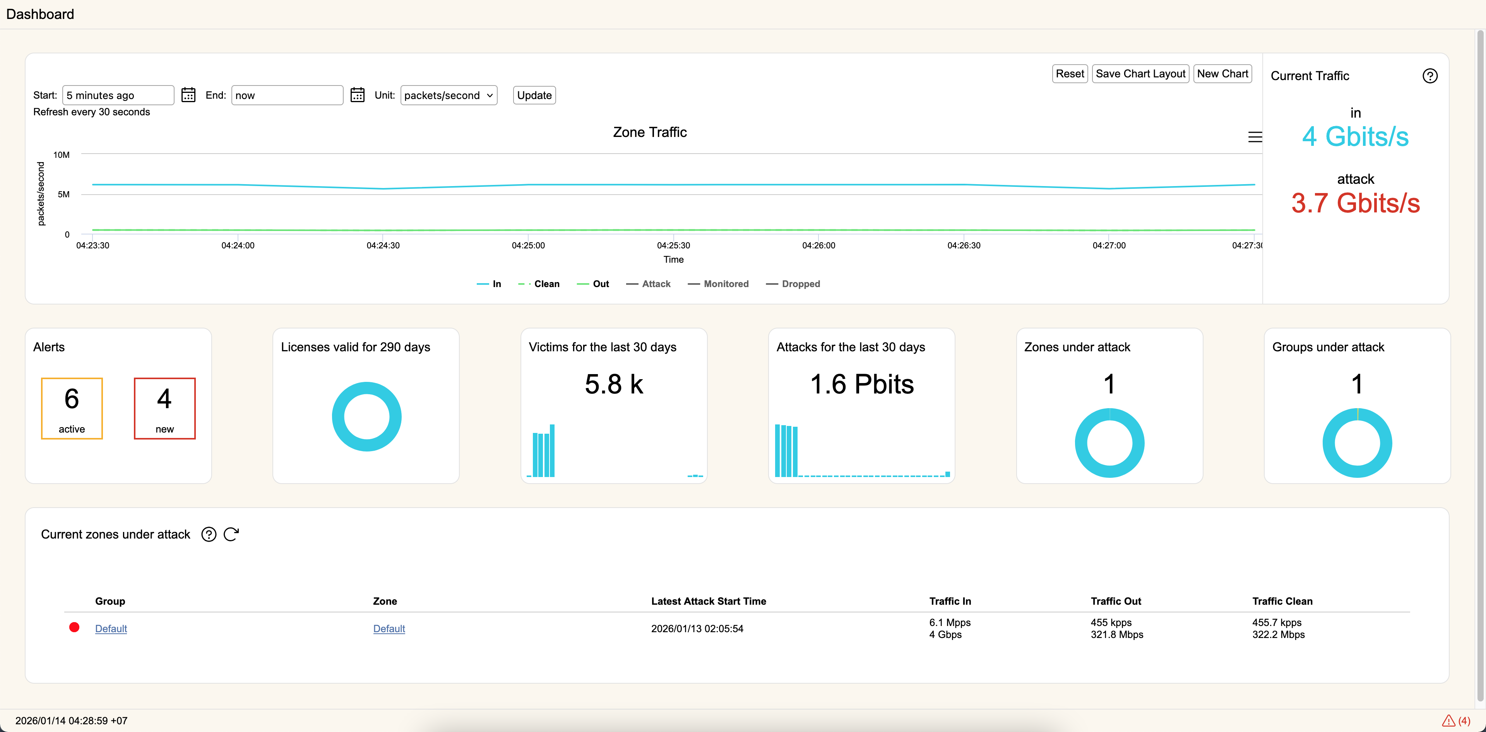
Task: Click the Victims last 30 days bar chart
Action: [x=615, y=451]
